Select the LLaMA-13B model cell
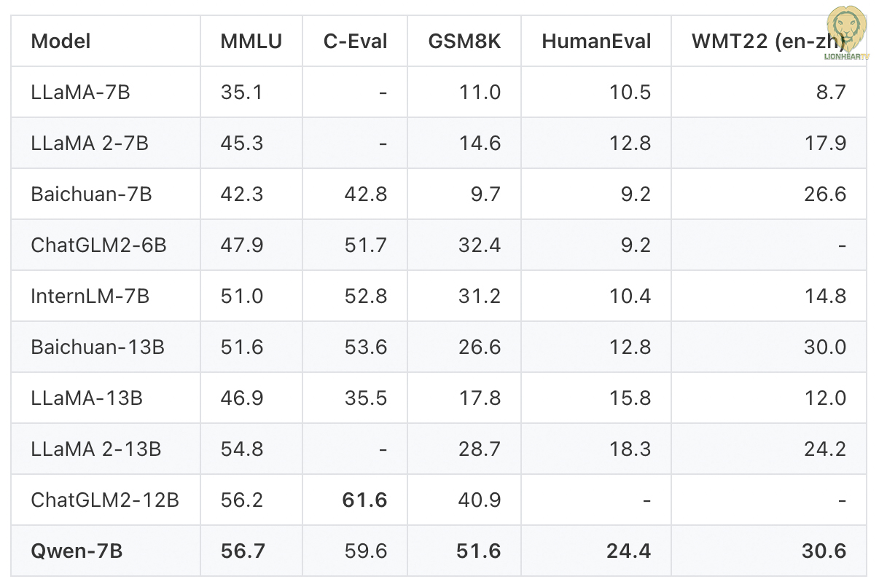The width and height of the screenshot is (879, 587). click(x=87, y=398)
